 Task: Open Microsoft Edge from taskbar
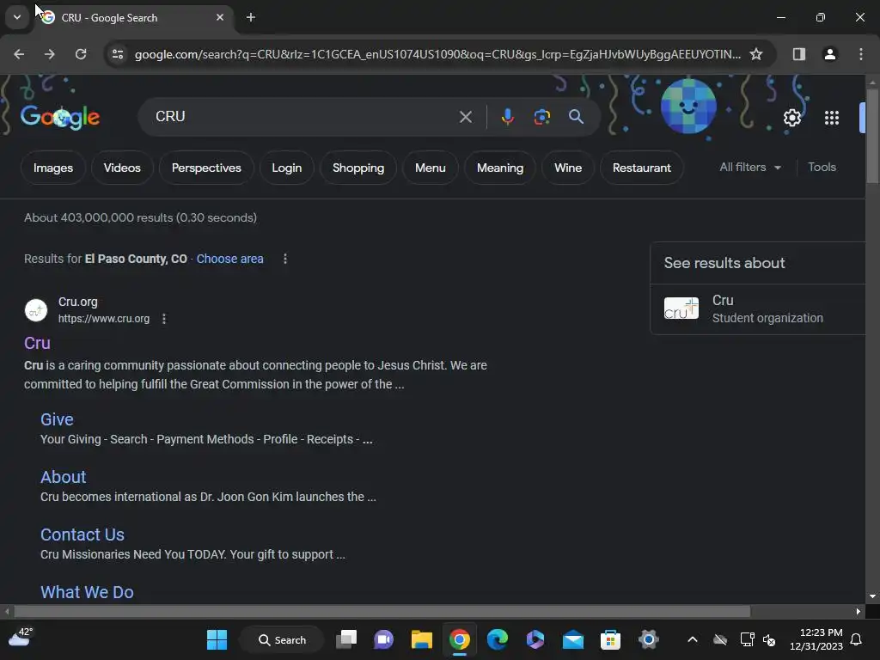[498, 639]
